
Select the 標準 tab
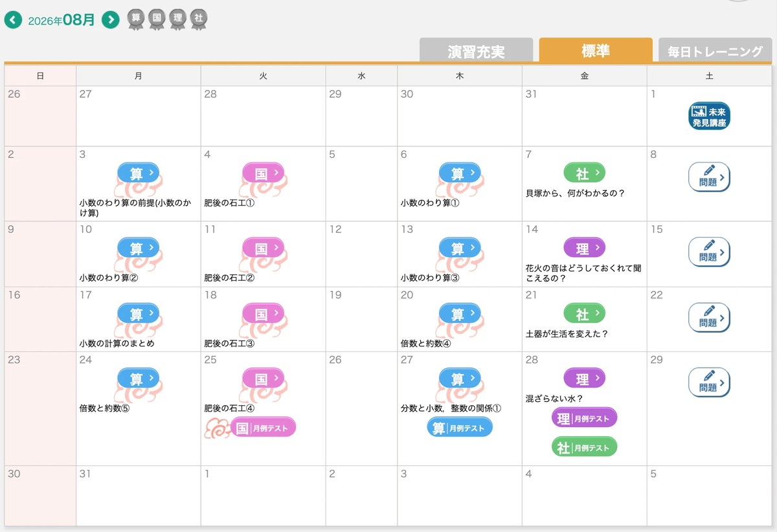596,50
